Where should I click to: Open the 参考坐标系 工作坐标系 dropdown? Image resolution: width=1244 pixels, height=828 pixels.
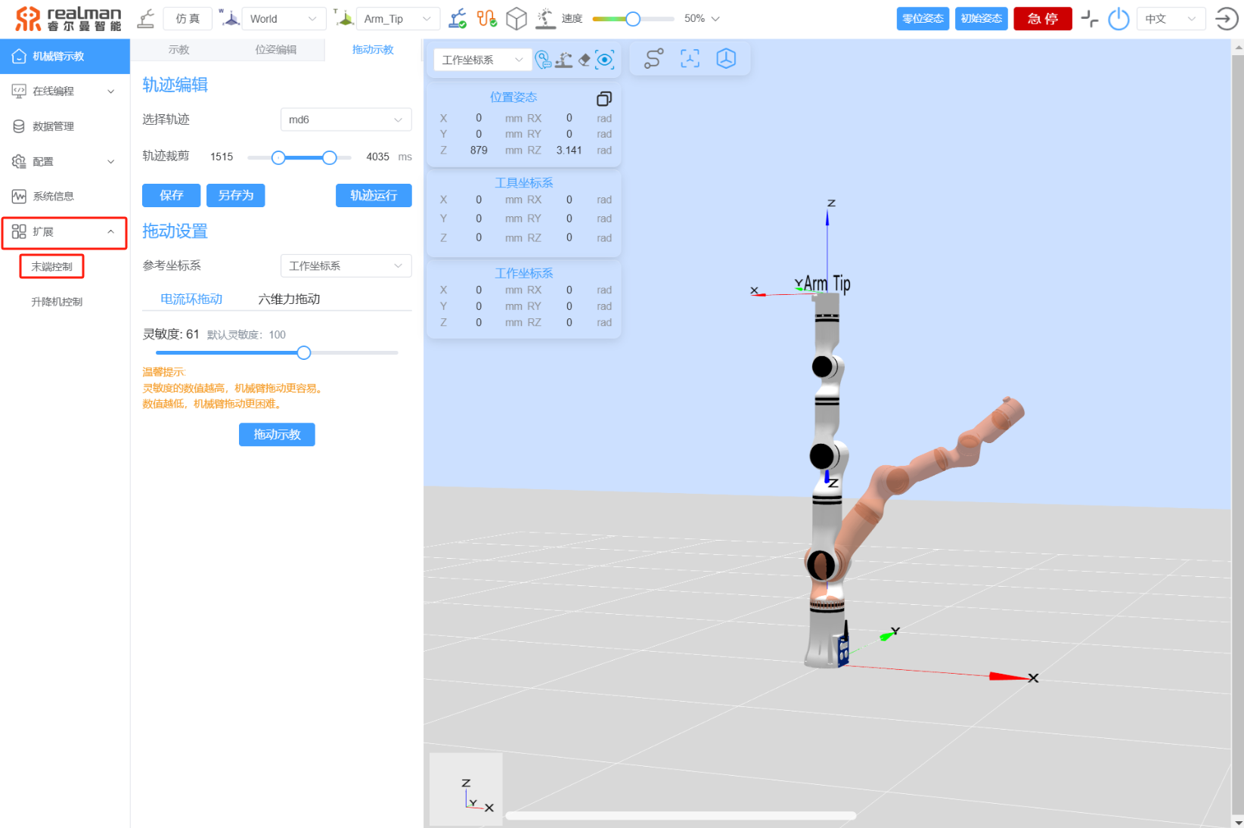pyautogui.click(x=346, y=265)
